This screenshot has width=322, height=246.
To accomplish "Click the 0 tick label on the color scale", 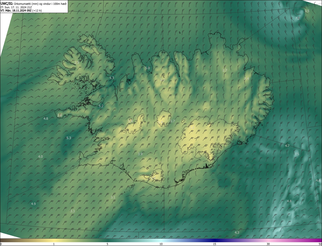I will tap(1, 244).
